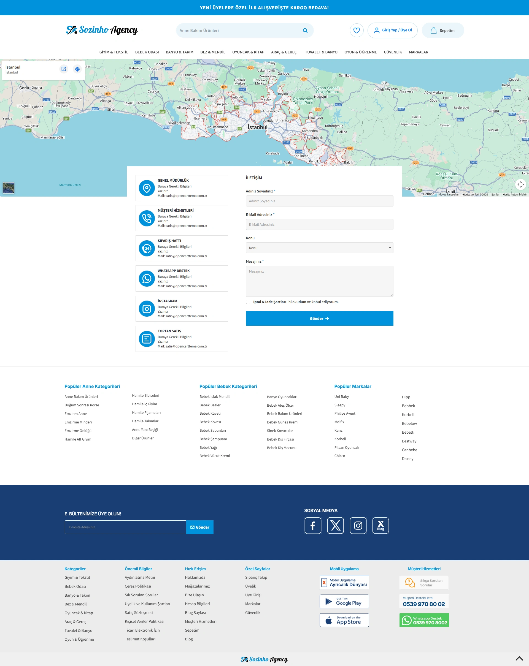Open the Konu dropdown
Screen dimensions: 529x666
click(x=319, y=248)
